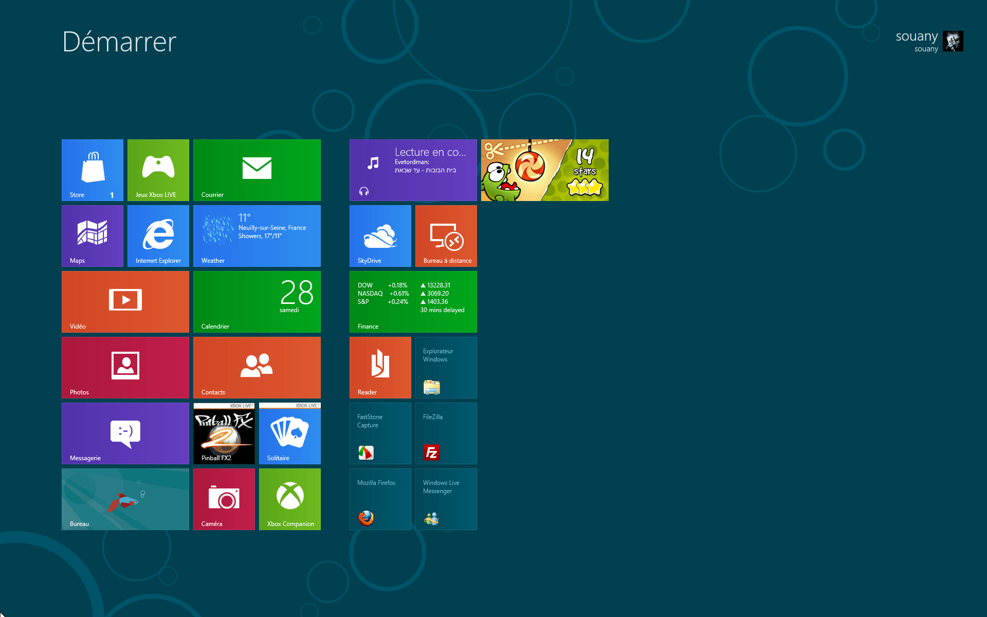This screenshot has height=617, width=987.
Task: Open the Finance tile with stock indexes
Action: [413, 302]
